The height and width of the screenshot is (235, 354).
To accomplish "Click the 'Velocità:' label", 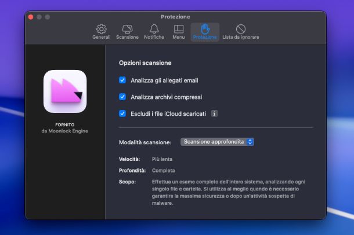I will click(129, 159).
